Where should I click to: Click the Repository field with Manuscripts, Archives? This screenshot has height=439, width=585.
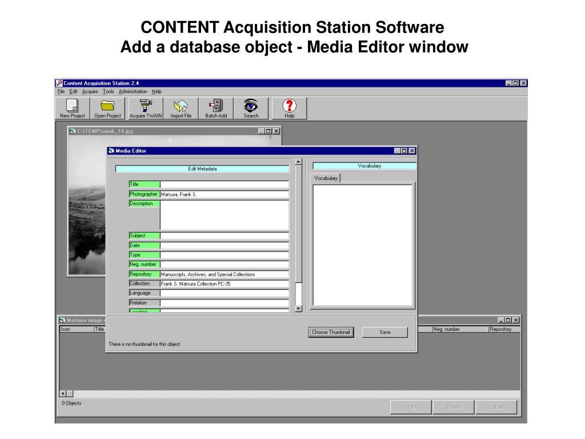click(x=225, y=274)
